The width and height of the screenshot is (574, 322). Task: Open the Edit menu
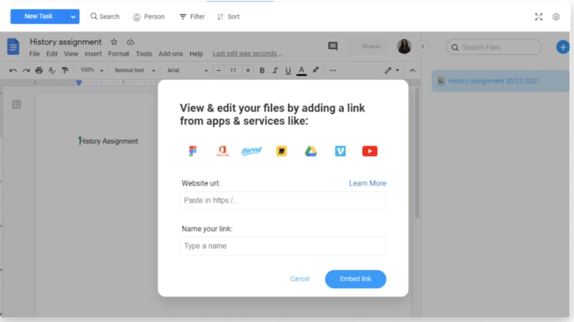[x=51, y=54]
